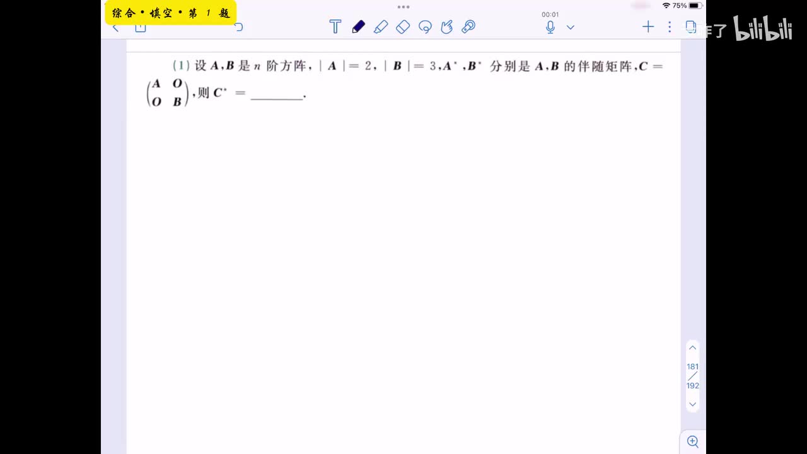
Task: Expand the recording options chevron
Action: (571, 27)
